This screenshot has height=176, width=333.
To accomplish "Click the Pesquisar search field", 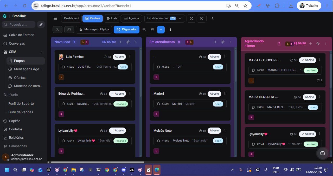I will pyautogui.click(x=18, y=25).
